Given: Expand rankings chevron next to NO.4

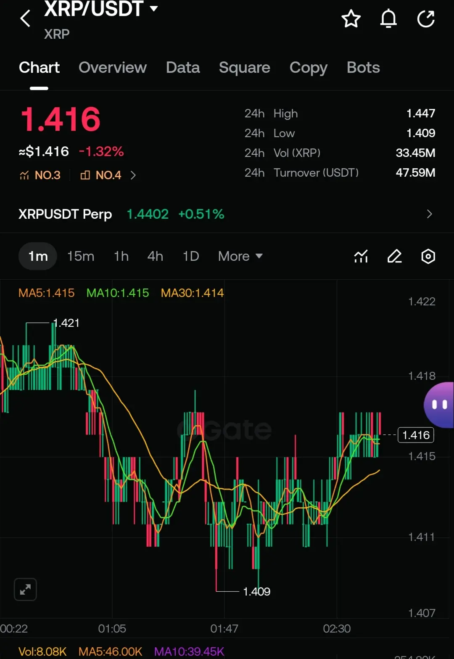Looking at the screenshot, I should click(x=133, y=175).
